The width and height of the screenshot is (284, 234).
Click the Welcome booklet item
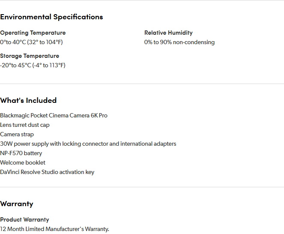[23, 162]
